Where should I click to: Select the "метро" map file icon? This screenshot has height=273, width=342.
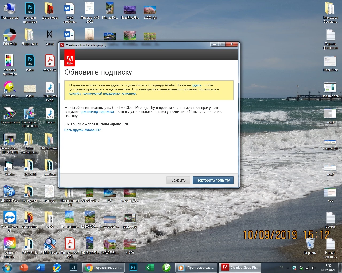pos(50,194)
